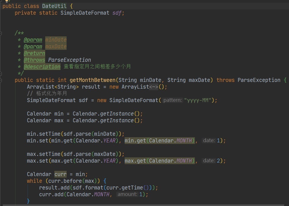The height and width of the screenshot is (206, 289).
Task: Click the first @param Javadoc tag
Action: [33, 40]
